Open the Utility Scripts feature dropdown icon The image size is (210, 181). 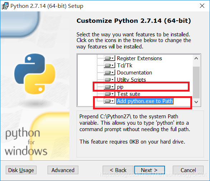tap(109, 79)
